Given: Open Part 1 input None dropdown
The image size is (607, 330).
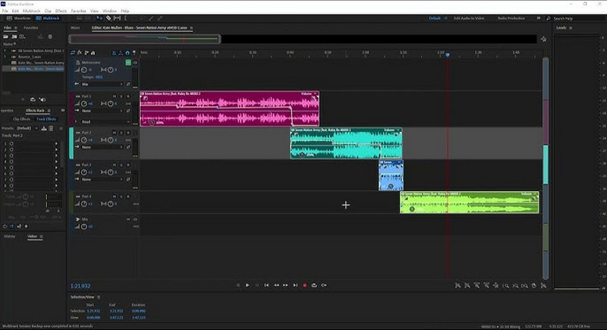Looking at the screenshot, I should coord(102,111).
